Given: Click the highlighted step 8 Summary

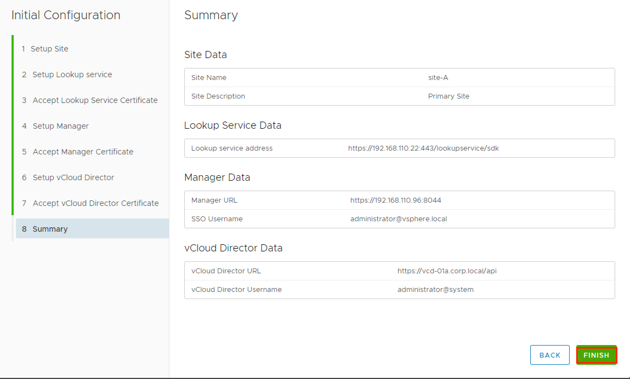Looking at the screenshot, I should click(50, 229).
